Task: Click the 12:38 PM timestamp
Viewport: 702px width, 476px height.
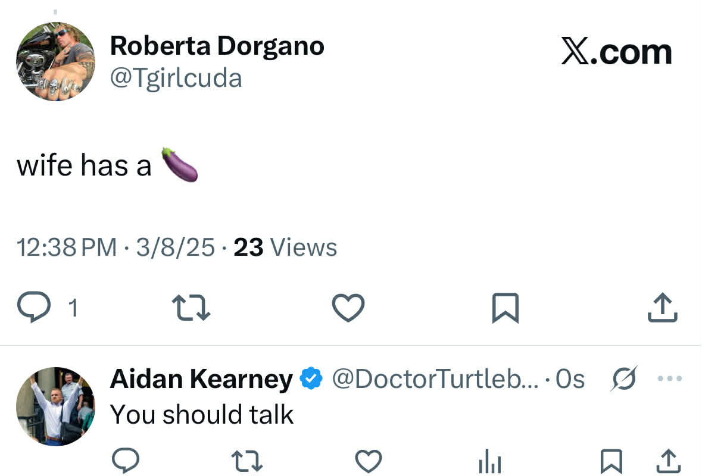Action: pyautogui.click(x=67, y=248)
